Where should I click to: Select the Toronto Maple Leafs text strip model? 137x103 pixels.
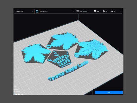(x=68, y=71)
